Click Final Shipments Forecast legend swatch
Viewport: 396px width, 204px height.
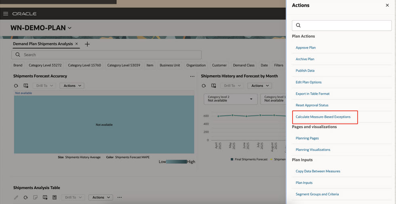point(232,159)
